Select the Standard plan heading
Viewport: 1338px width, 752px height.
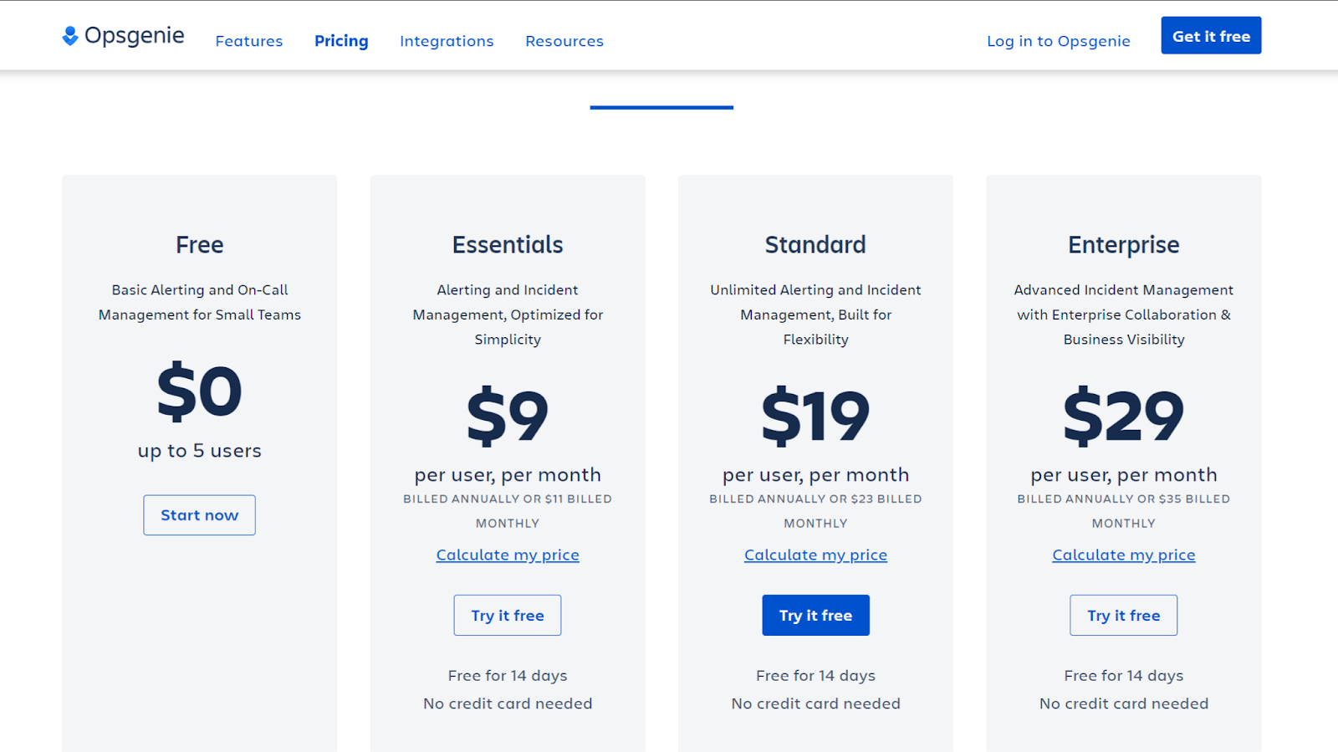(815, 245)
